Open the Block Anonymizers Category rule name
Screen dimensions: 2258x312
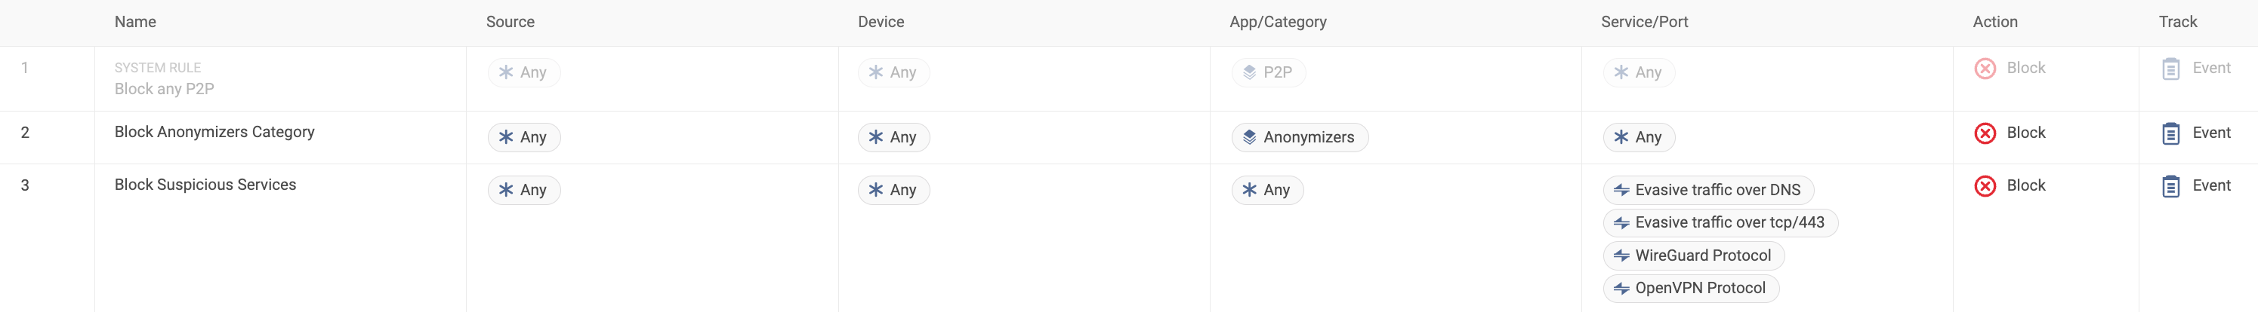pyautogui.click(x=214, y=132)
